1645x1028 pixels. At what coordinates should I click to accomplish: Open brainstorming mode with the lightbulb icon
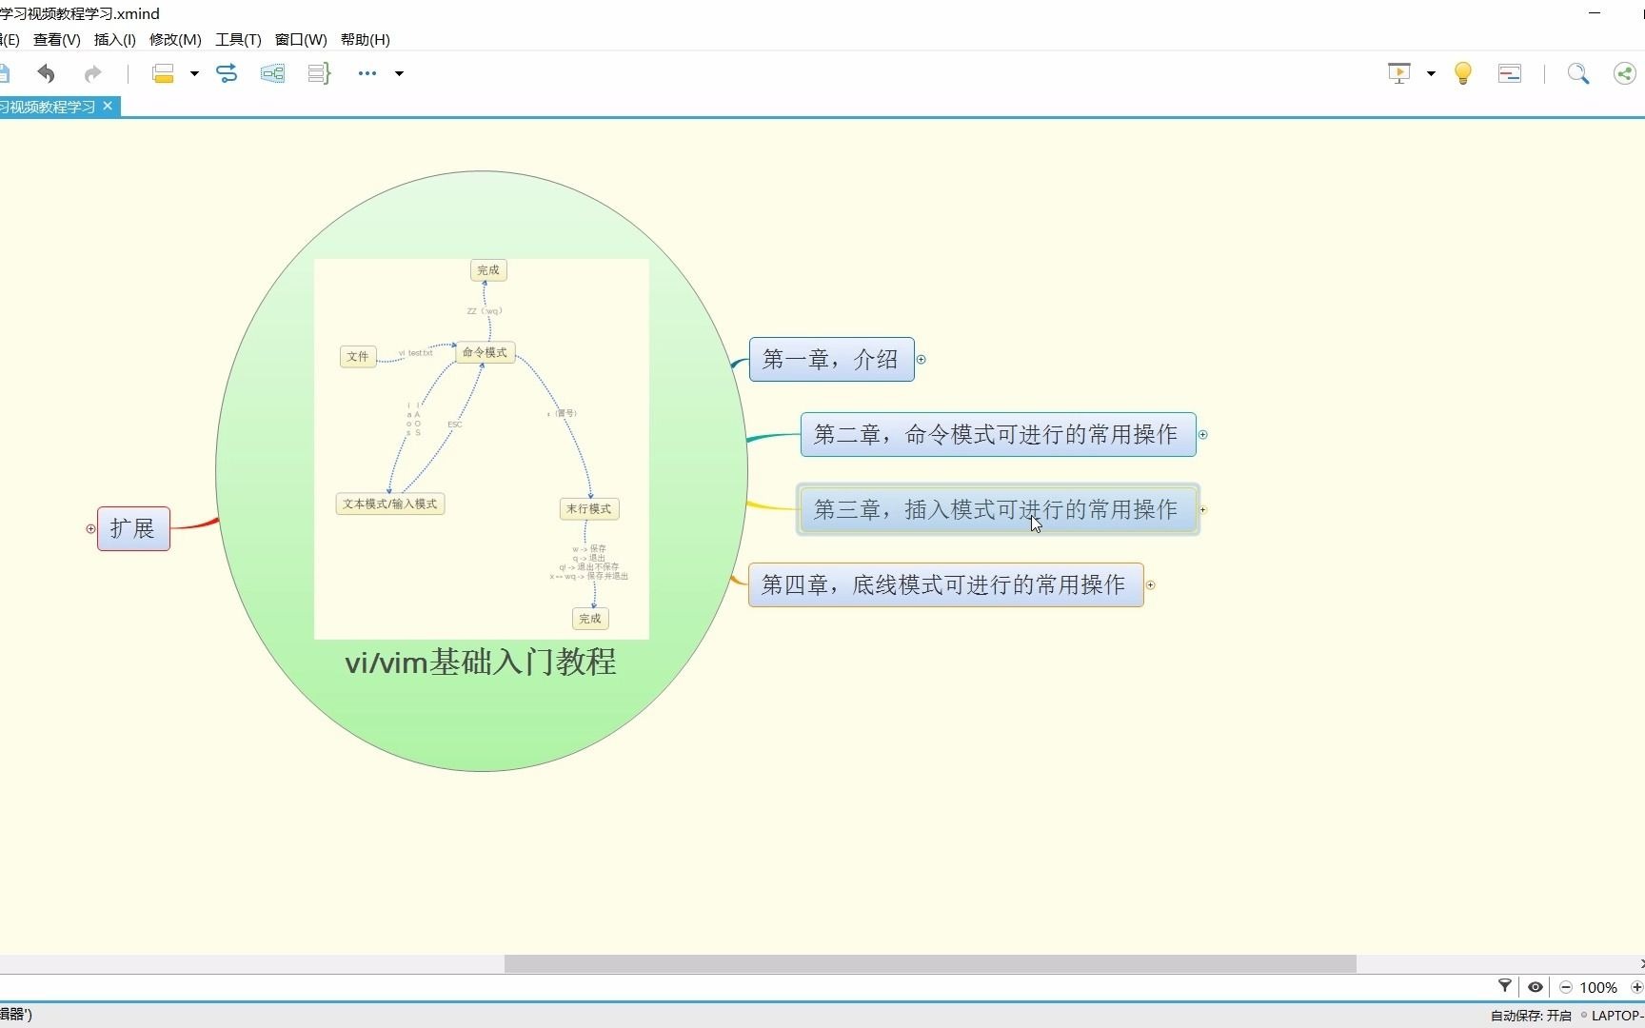(1463, 73)
